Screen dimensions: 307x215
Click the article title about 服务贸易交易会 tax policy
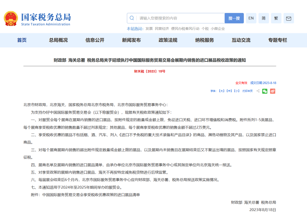pos(150,60)
